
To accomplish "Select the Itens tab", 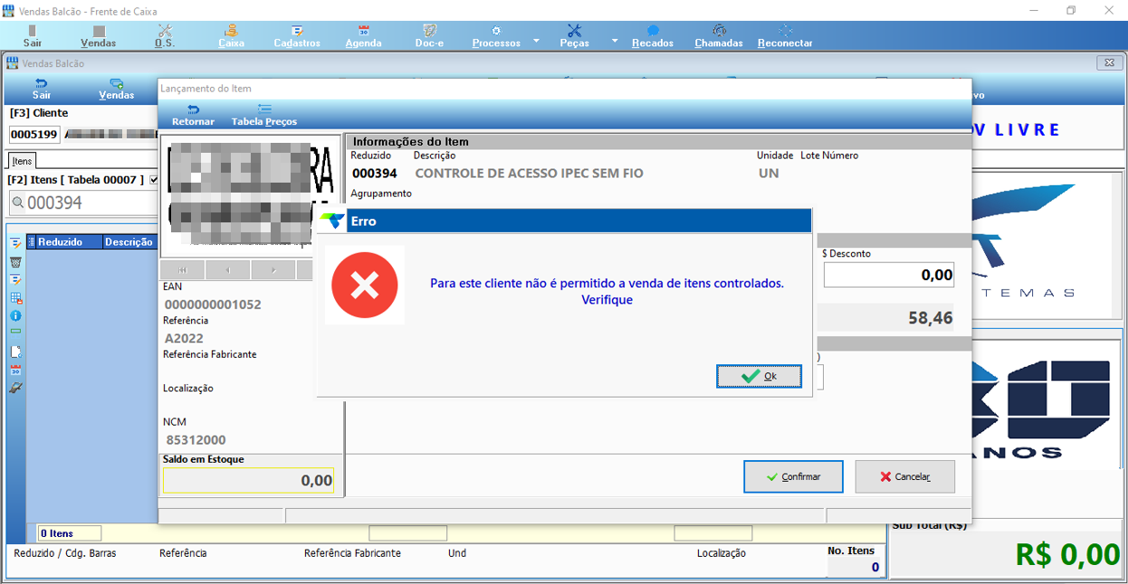I will 23,161.
